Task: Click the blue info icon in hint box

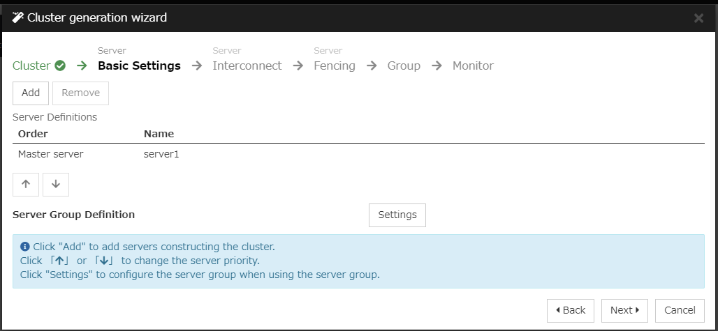Action: click(25, 247)
